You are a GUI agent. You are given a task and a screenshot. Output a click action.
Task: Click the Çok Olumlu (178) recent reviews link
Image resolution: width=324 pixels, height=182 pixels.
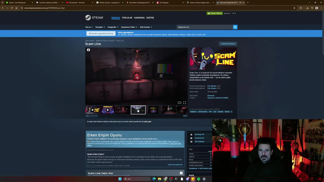(x=214, y=86)
